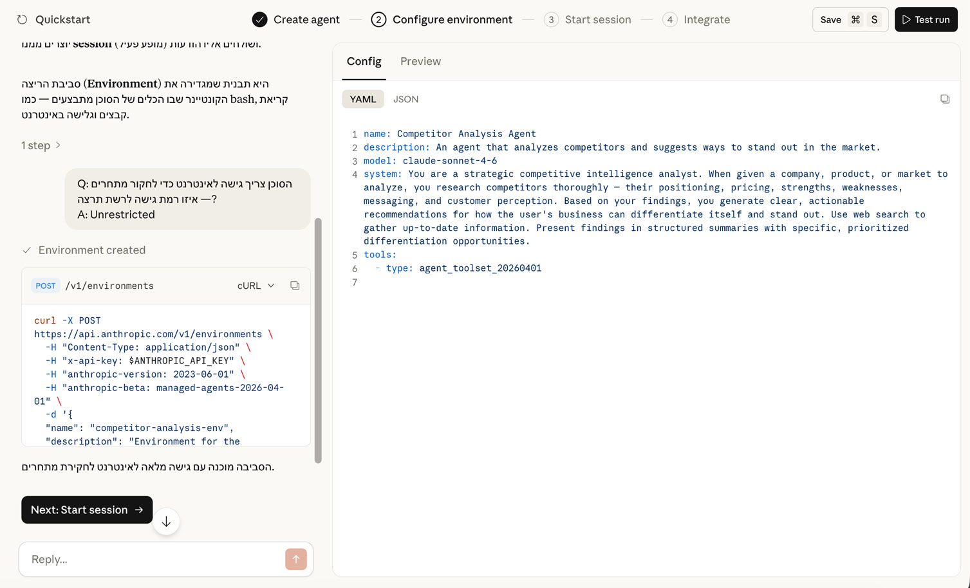Click the scroll-to-bottom arrow button

point(166,522)
